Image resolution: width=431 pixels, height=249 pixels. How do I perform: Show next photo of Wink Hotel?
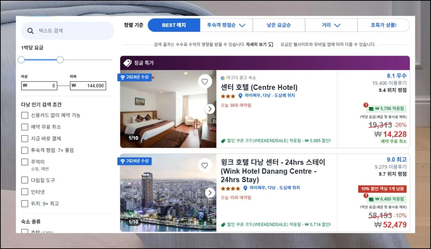[x=210, y=193]
